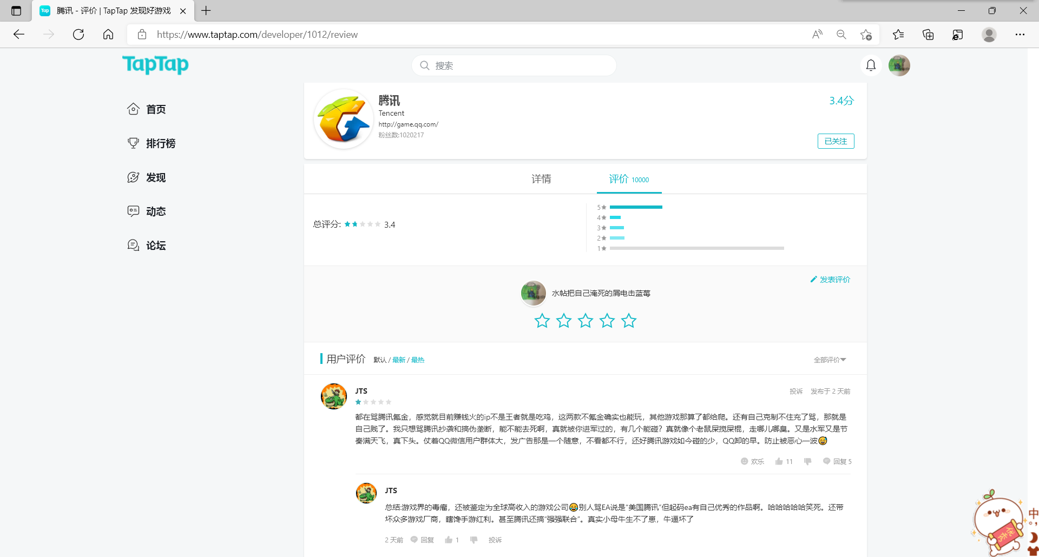The height and width of the screenshot is (557, 1039).
Task: Click the TapTap logo
Action: point(155,65)
